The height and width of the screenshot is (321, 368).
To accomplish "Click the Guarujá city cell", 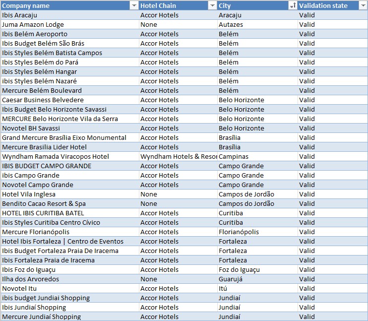I will [231, 279].
